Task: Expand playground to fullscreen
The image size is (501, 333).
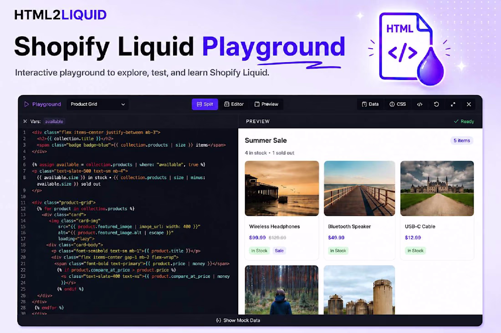Action: tap(453, 104)
